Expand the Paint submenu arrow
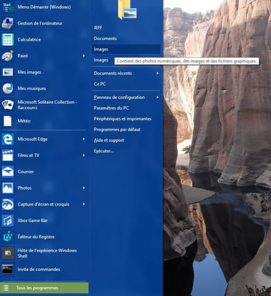 [x=84, y=56]
